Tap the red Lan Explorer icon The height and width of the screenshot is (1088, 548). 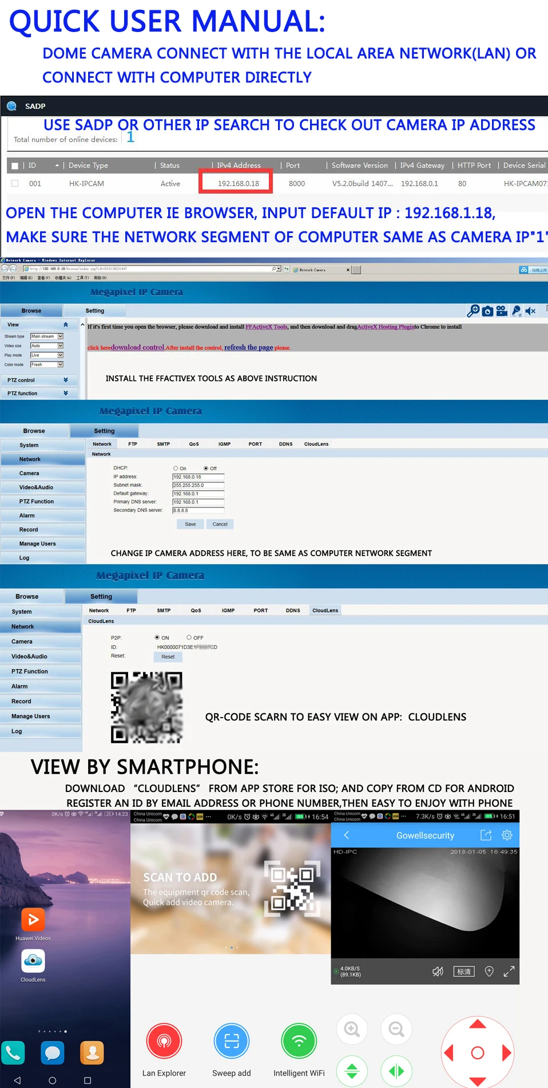coord(164,1041)
